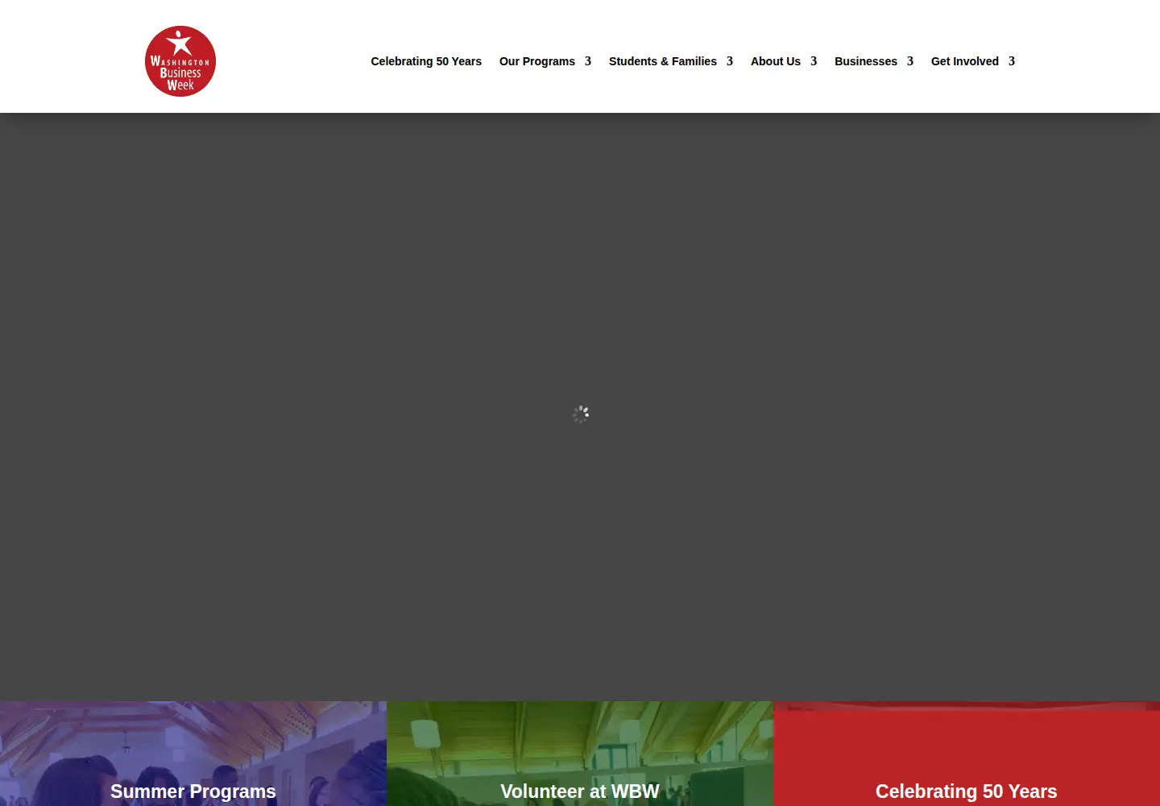The width and height of the screenshot is (1160, 806).
Task: Select the Businesses navigation item
Action: tap(866, 61)
